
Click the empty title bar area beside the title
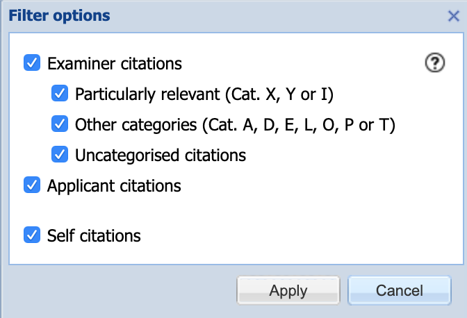[278, 15]
